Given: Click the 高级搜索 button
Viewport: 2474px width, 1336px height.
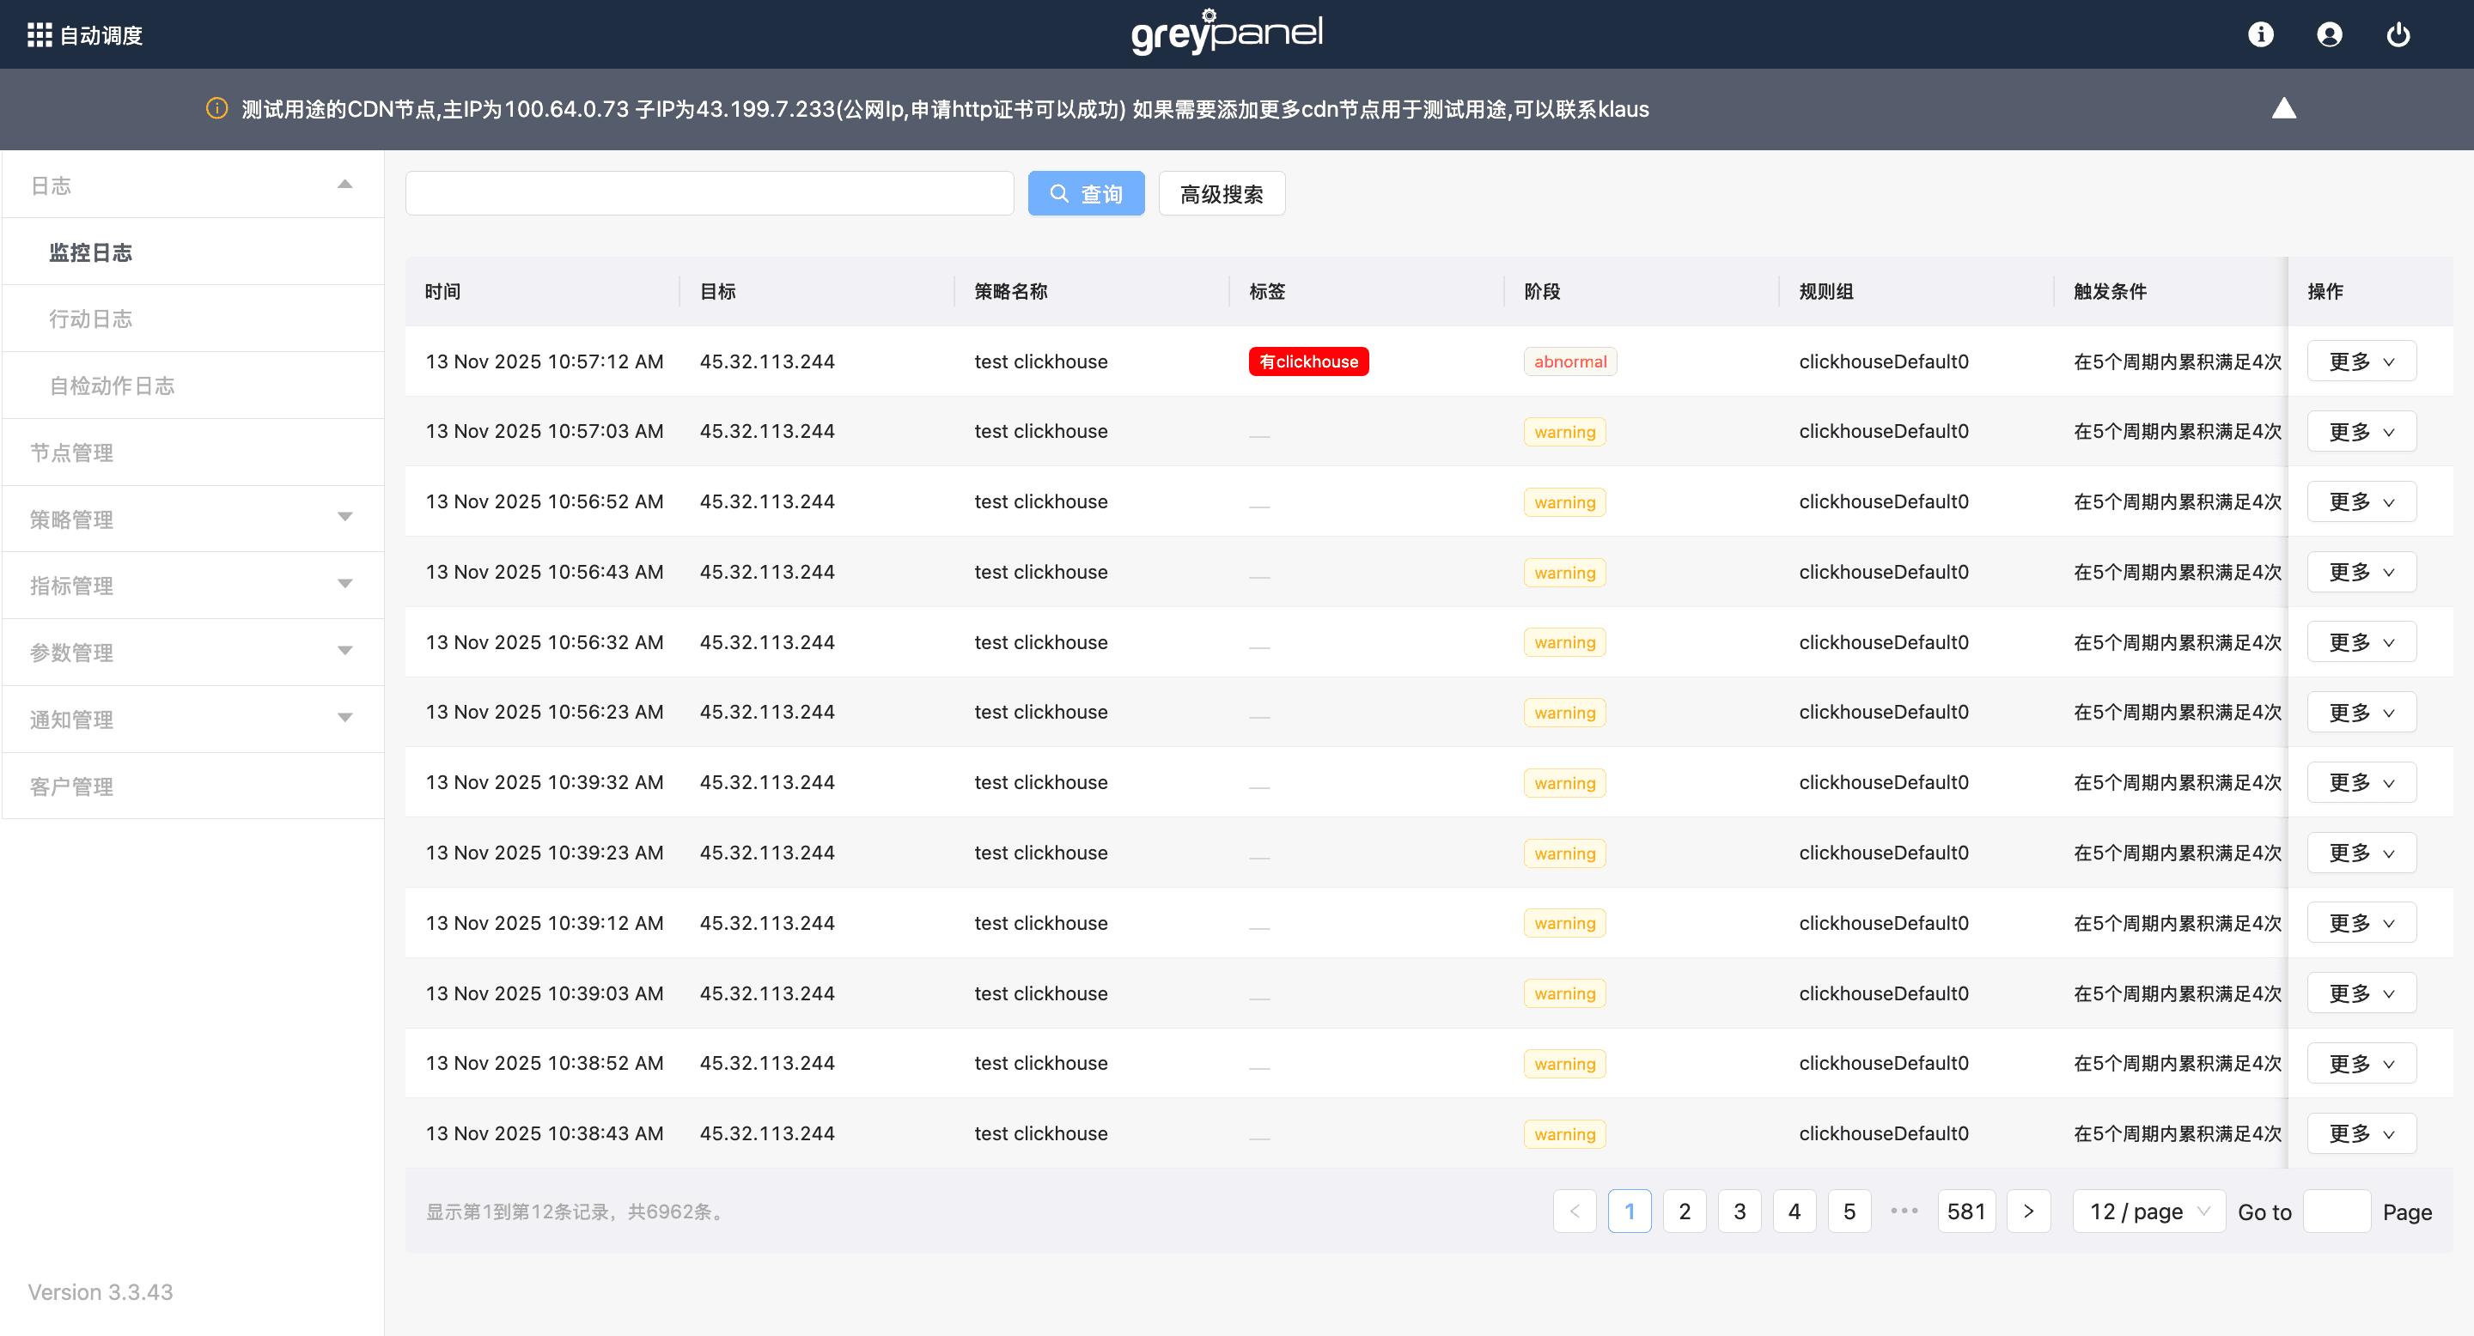Looking at the screenshot, I should 1222,193.
